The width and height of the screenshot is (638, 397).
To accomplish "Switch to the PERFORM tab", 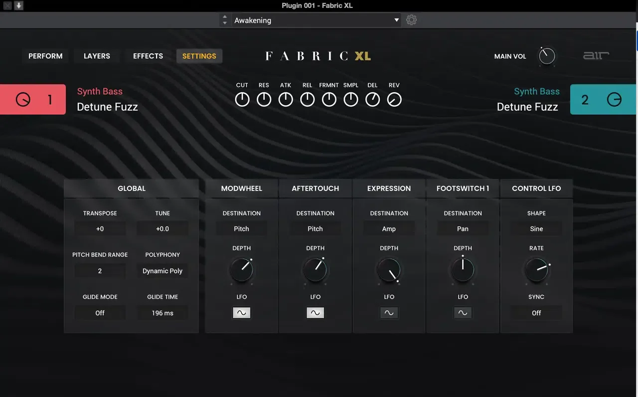I will (45, 56).
